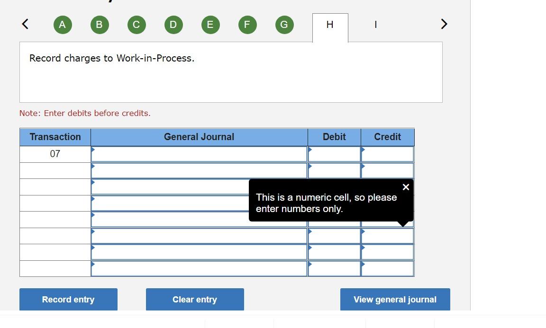Go to journal entry step B

click(x=100, y=25)
